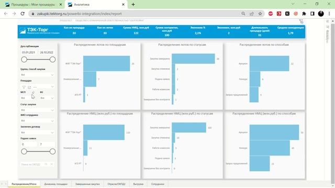The width and height of the screenshot is (335, 188).
Task: Open a new browser tab
Action: (x=133, y=4)
